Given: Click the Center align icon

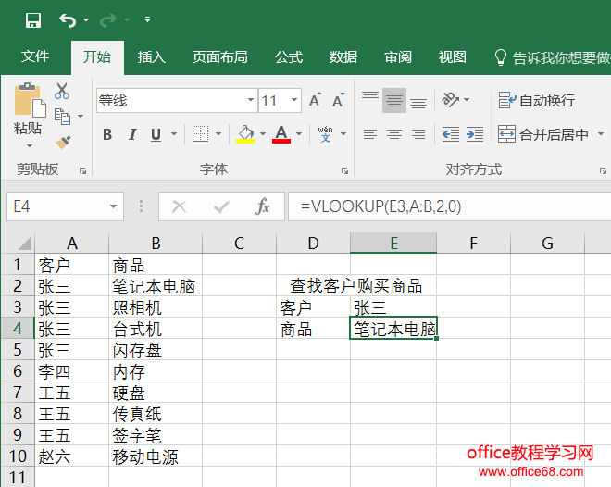Looking at the screenshot, I should [394, 134].
